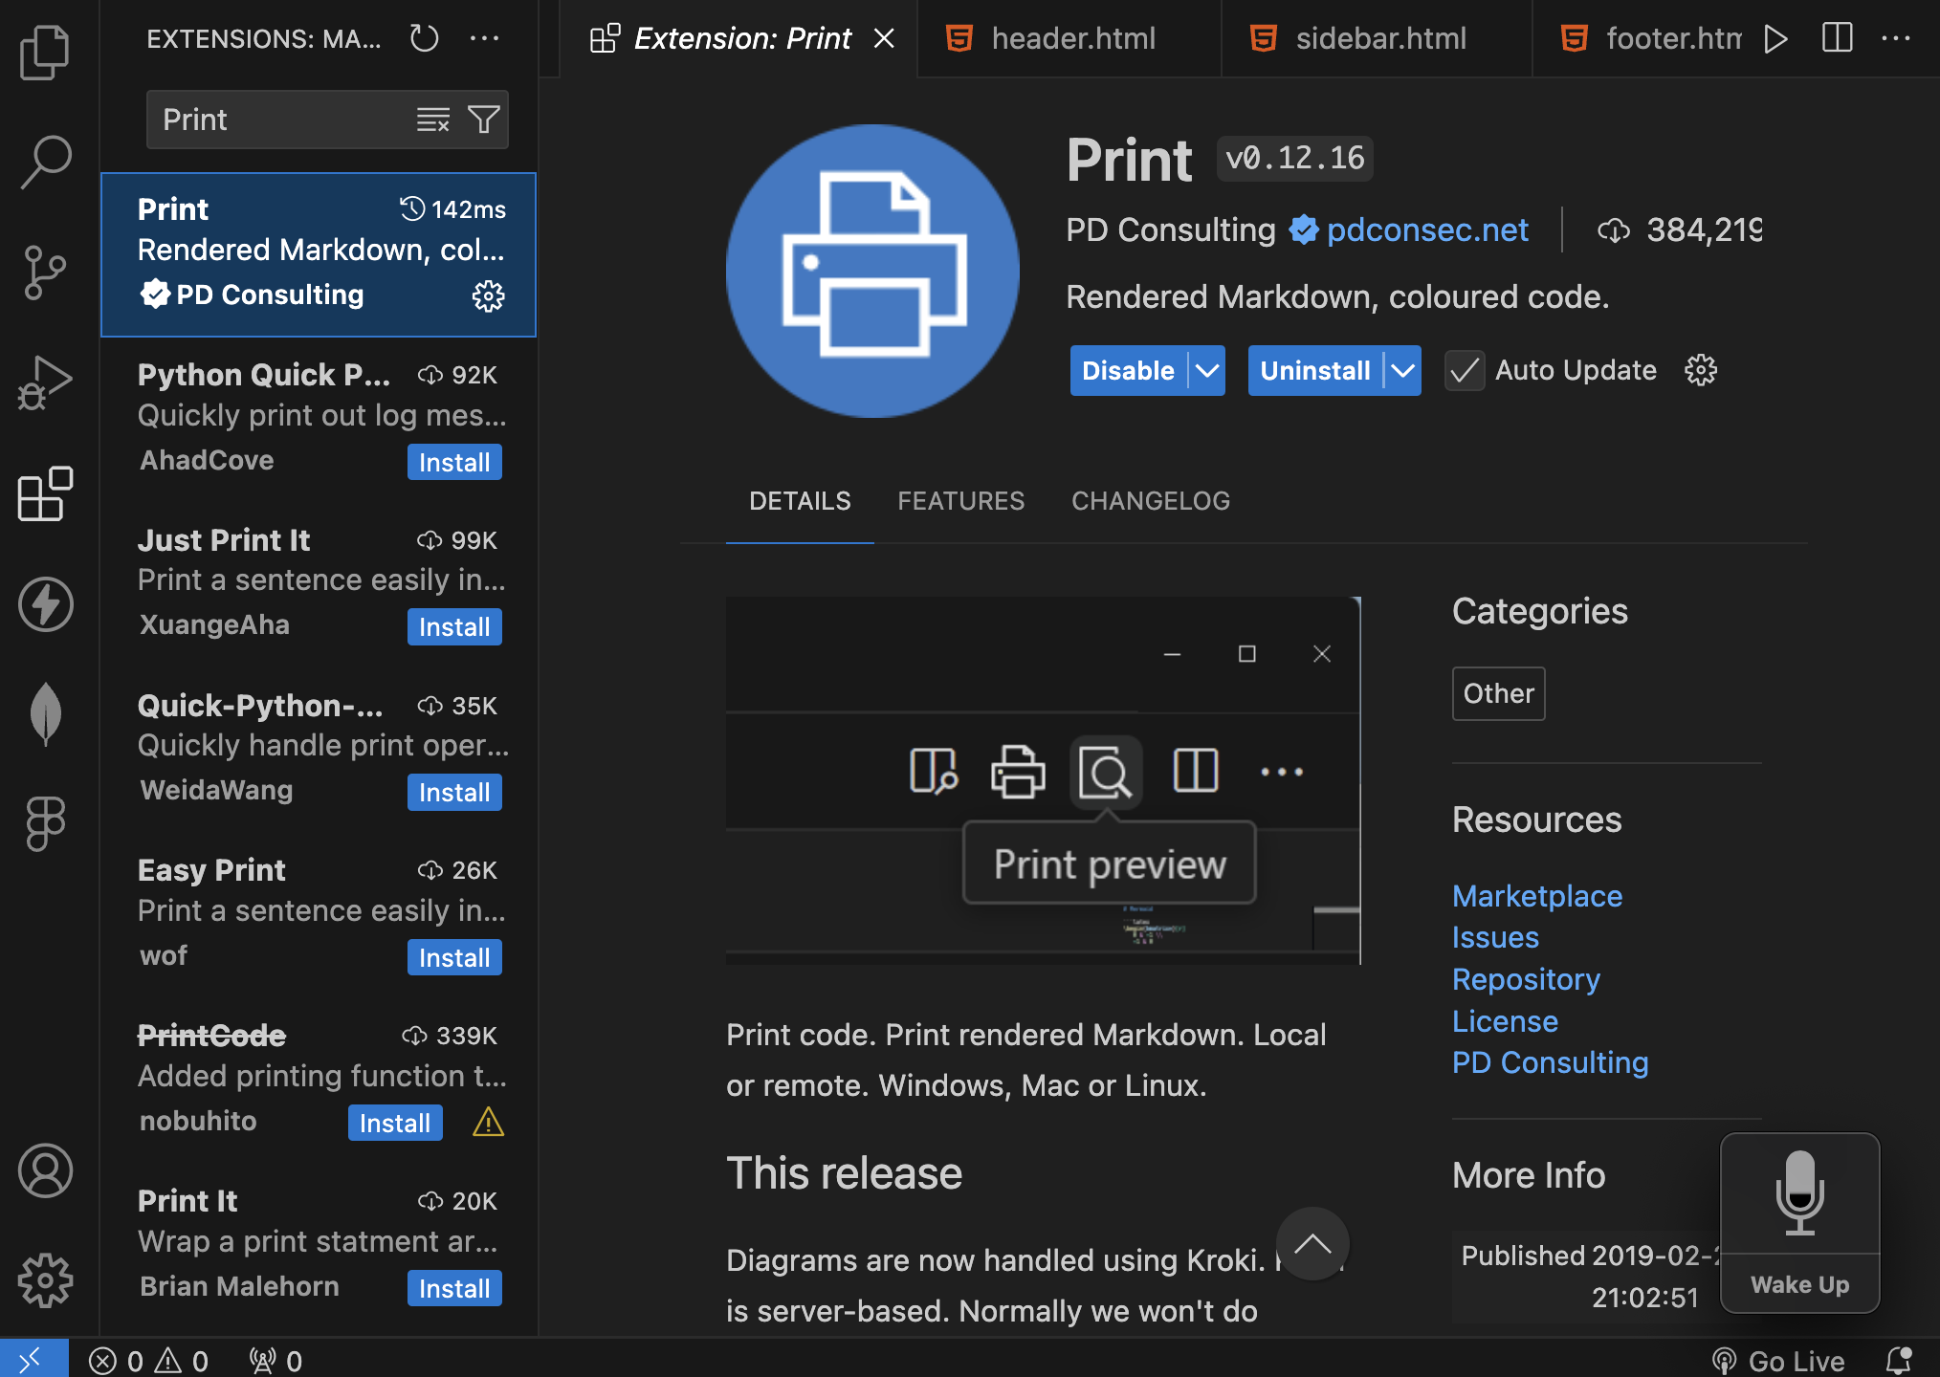The width and height of the screenshot is (1940, 1377).
Task: Open the Repository resource link
Action: (1525, 979)
